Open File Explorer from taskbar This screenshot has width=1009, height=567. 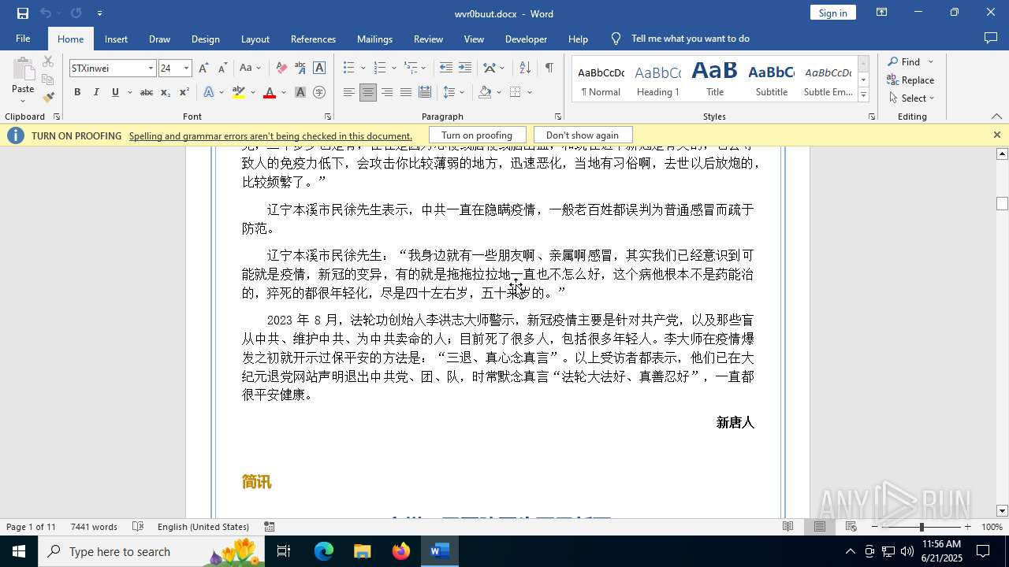click(x=363, y=551)
